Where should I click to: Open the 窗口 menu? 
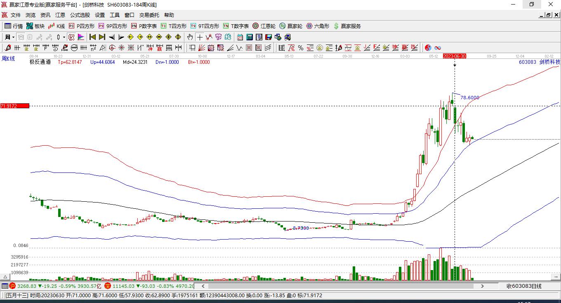pyautogui.click(x=130, y=15)
